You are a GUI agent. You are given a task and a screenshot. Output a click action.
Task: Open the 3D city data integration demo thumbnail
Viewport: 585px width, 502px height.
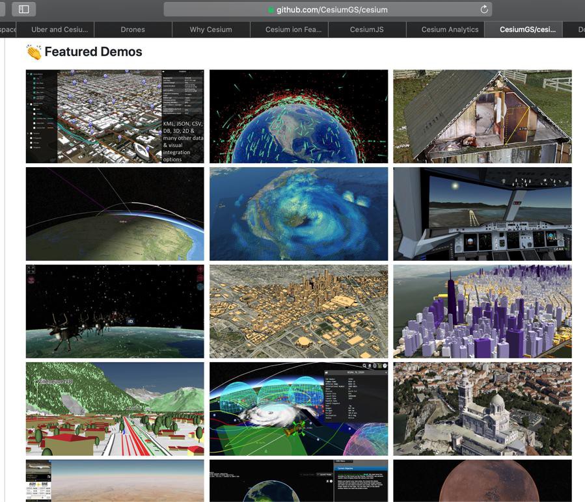pyautogui.click(x=115, y=116)
